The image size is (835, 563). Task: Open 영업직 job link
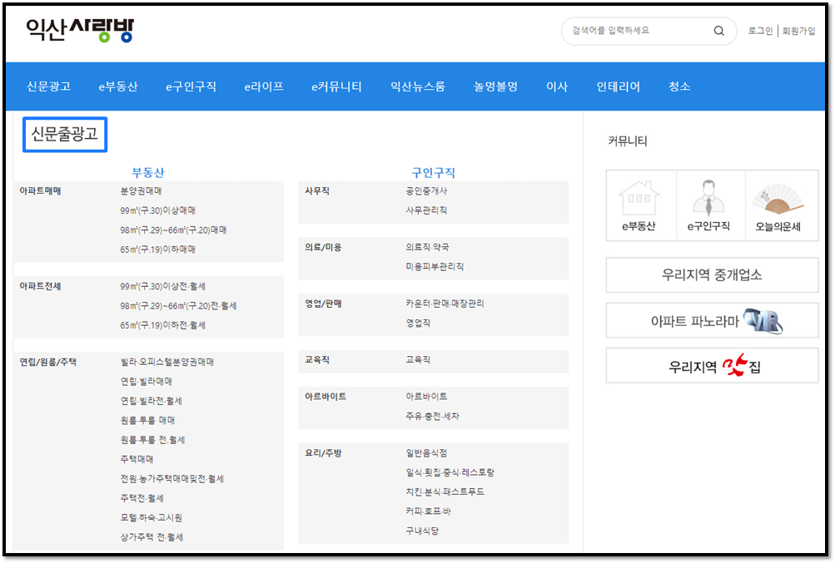click(x=418, y=323)
